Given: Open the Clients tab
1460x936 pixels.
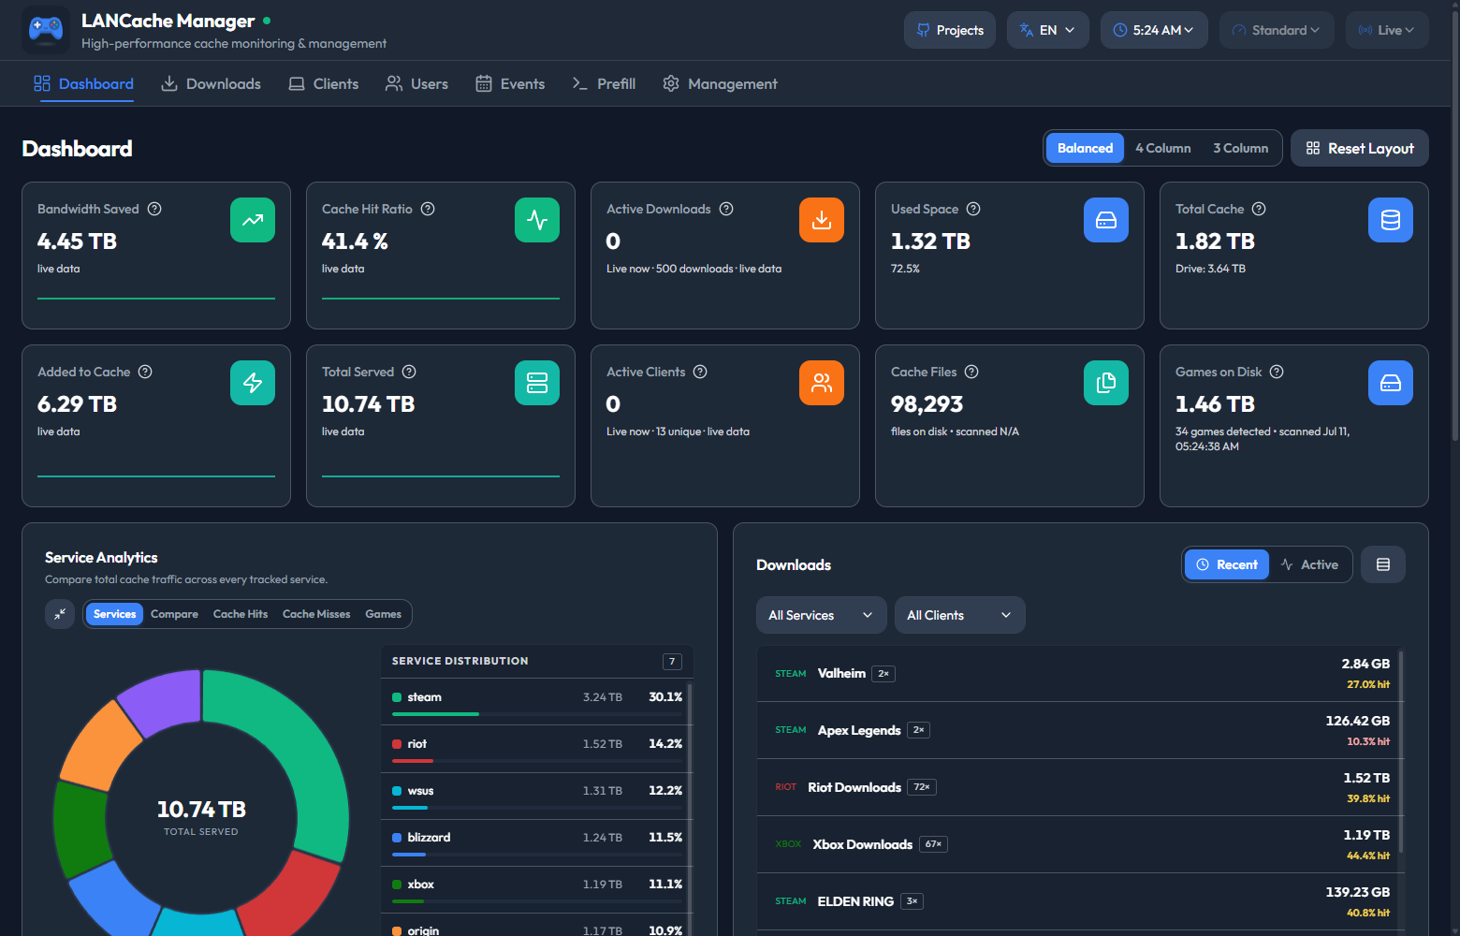Looking at the screenshot, I should tap(323, 84).
